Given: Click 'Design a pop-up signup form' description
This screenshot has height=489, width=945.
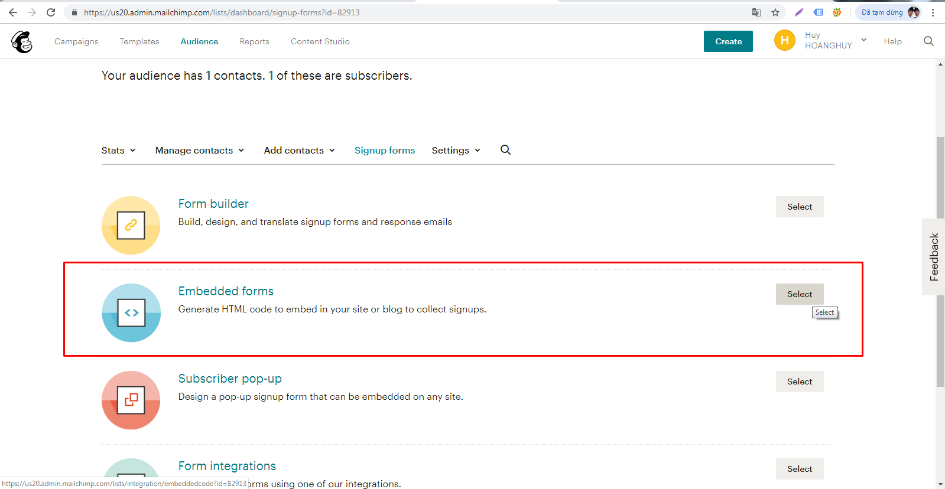Looking at the screenshot, I should pyautogui.click(x=321, y=397).
